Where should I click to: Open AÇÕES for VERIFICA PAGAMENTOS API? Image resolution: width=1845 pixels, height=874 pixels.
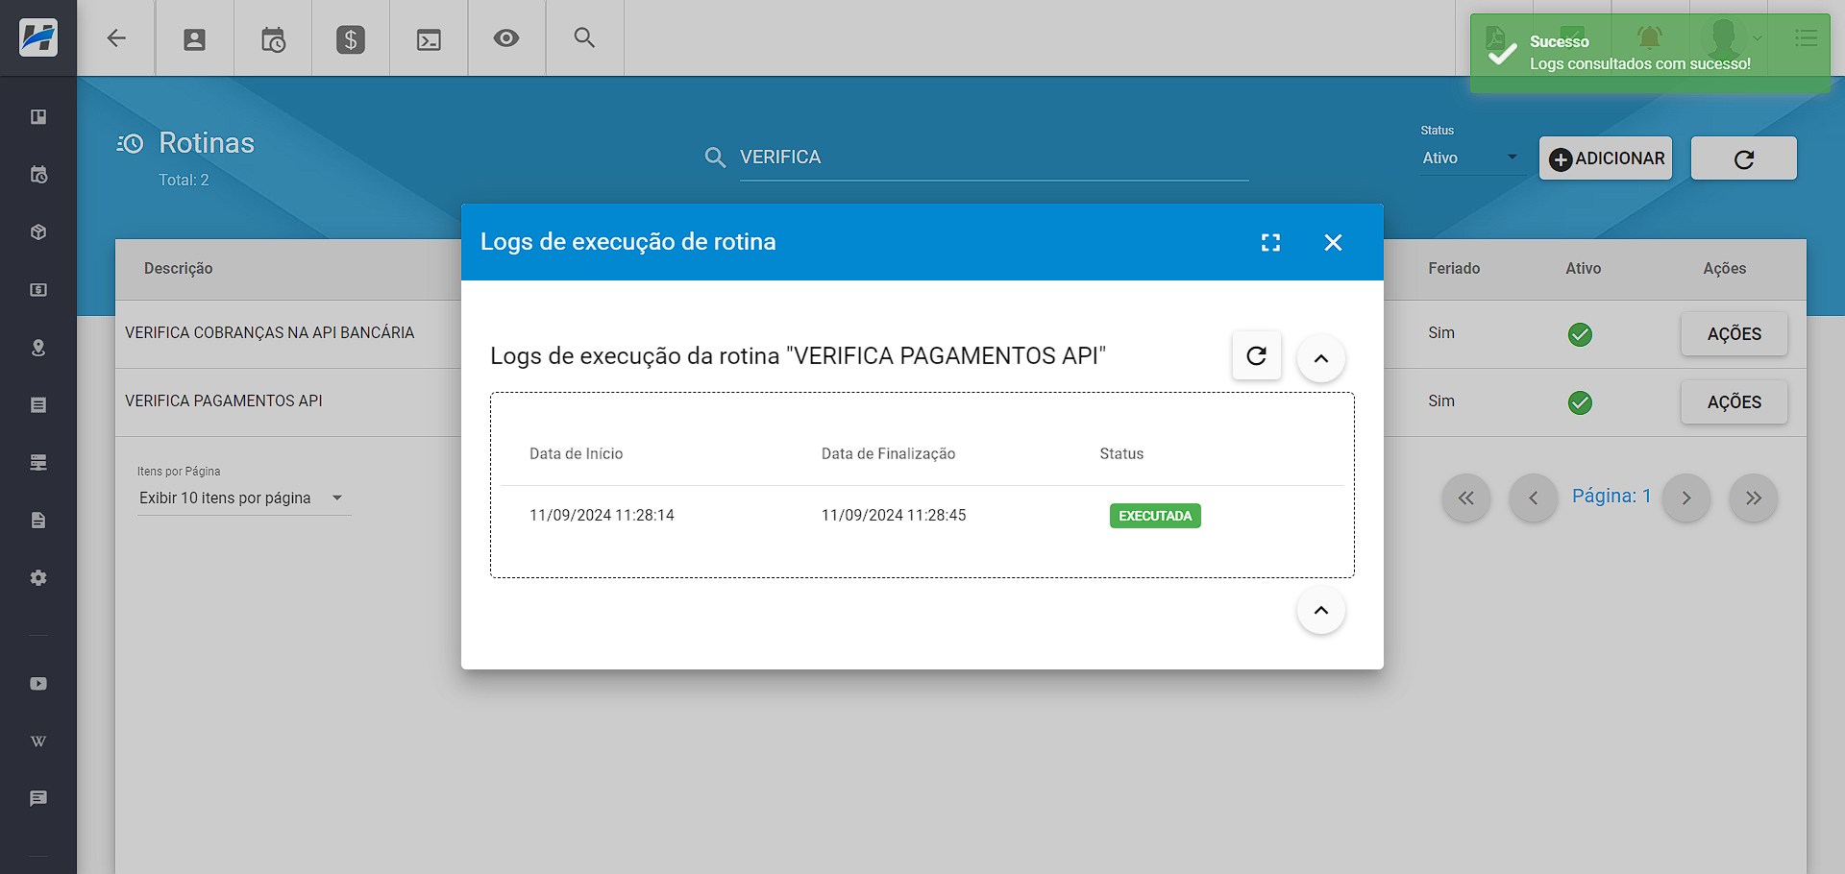(1734, 402)
